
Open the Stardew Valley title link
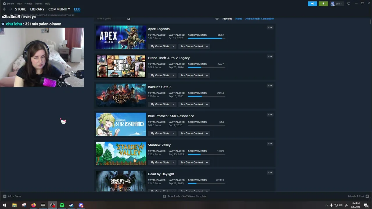(x=159, y=145)
